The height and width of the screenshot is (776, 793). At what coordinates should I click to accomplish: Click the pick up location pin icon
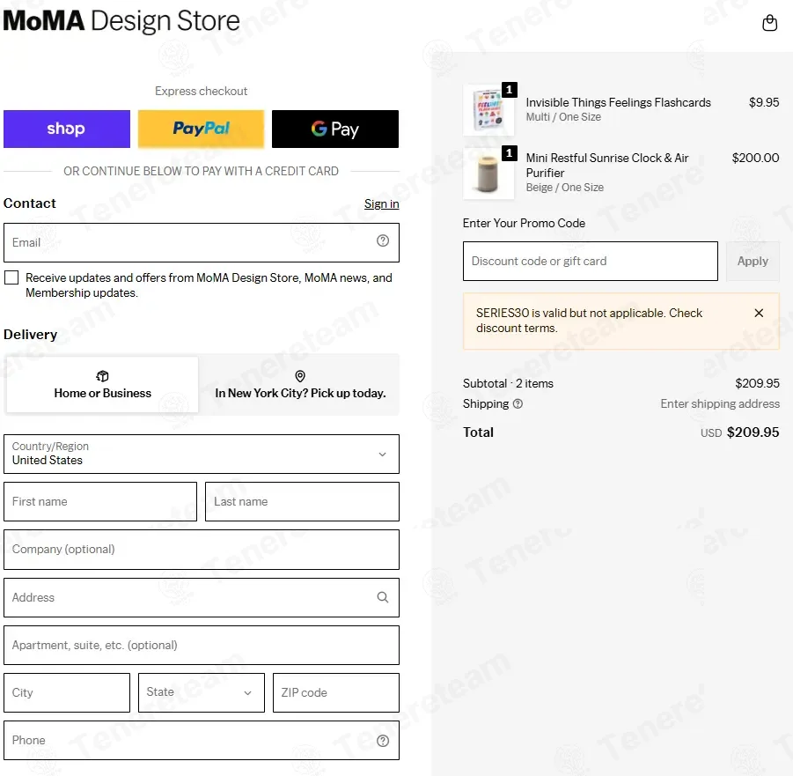(x=300, y=376)
